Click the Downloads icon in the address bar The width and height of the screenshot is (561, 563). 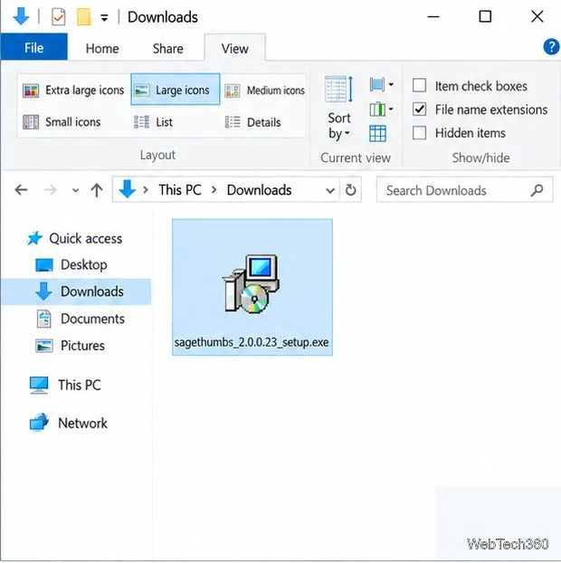[x=127, y=189]
